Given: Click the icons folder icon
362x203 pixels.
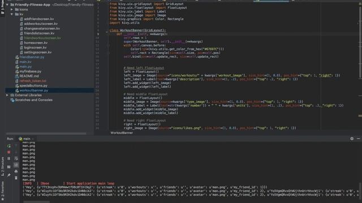Looking at the screenshot, I should click(x=16, y=10).
